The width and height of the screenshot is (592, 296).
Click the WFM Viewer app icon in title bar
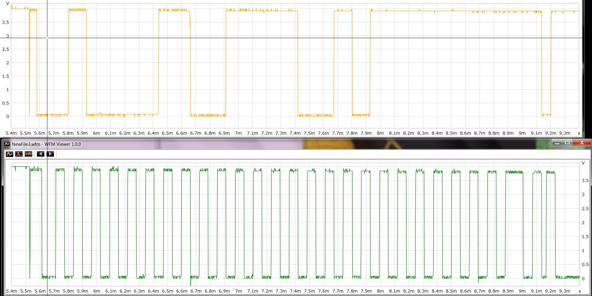[x=7, y=144]
